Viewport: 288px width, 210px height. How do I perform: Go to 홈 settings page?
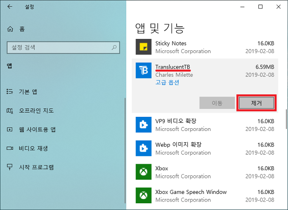click(x=22, y=29)
